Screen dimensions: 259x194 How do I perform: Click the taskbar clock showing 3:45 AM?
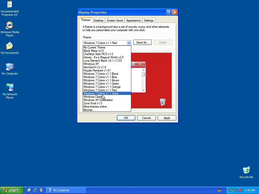[x=250, y=190]
